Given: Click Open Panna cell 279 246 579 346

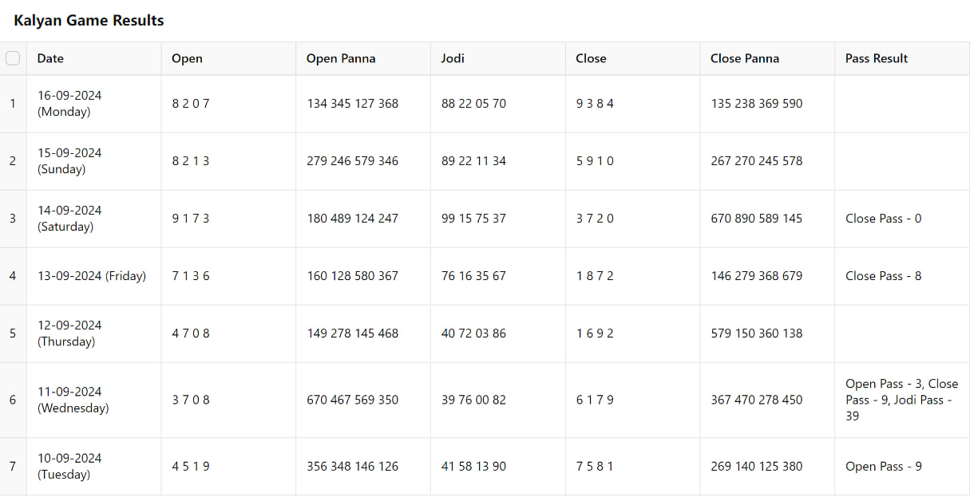Looking at the screenshot, I should click(x=363, y=161).
